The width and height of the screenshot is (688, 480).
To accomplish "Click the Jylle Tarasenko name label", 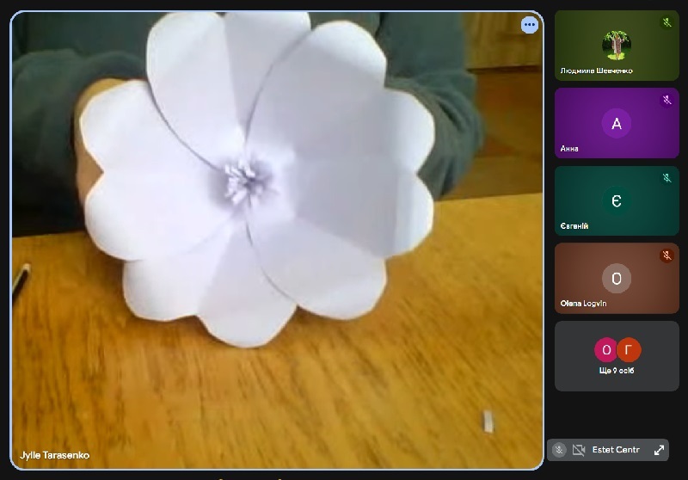I will click(55, 455).
